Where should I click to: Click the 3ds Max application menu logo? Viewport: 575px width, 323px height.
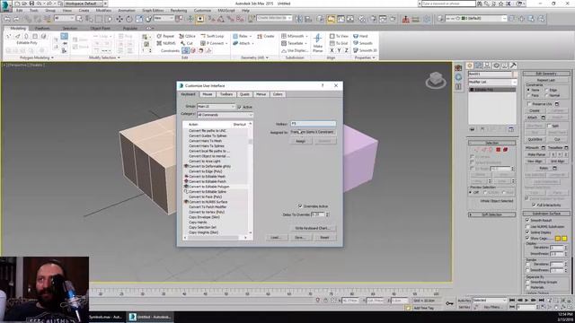[6, 6]
